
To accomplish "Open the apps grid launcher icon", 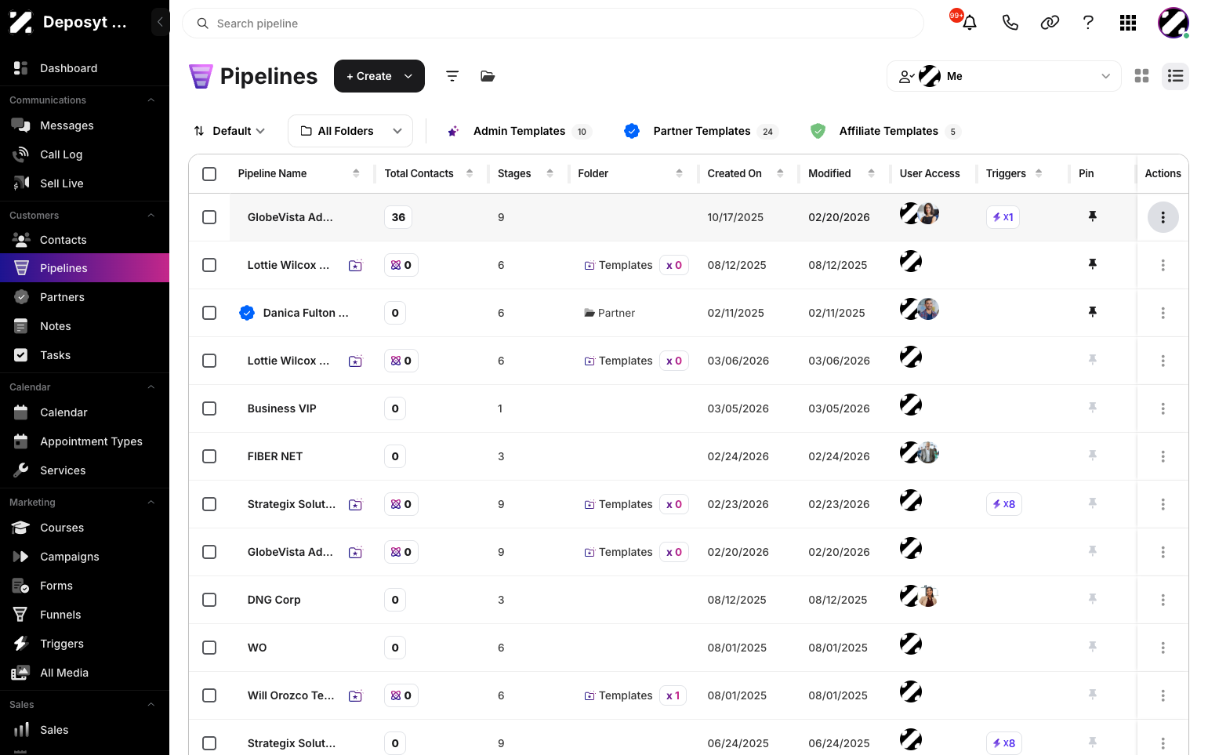I will pyautogui.click(x=1128, y=23).
